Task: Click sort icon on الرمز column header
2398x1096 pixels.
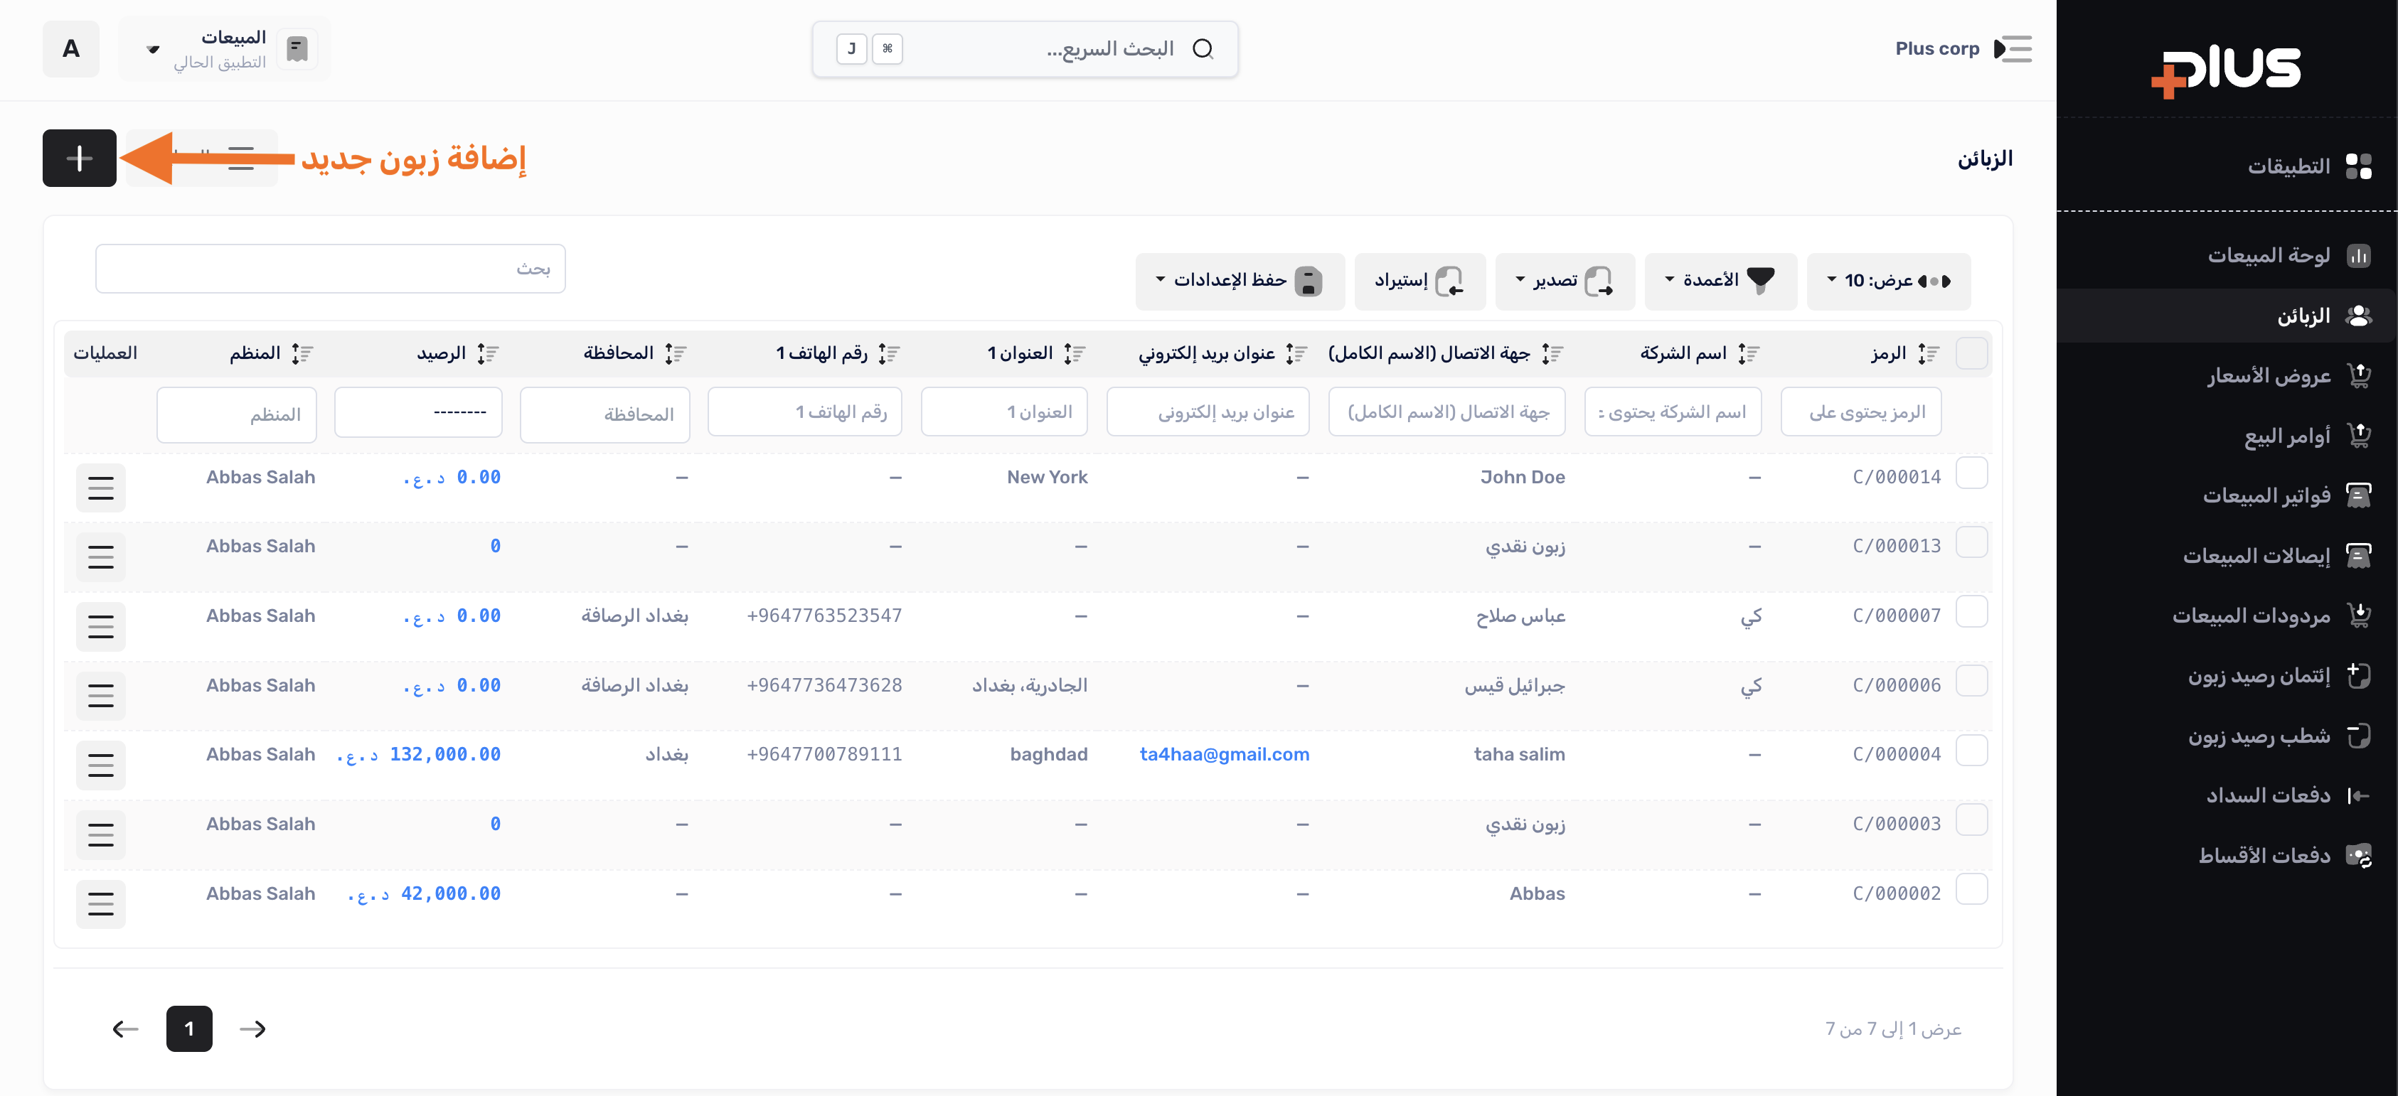Action: pyautogui.click(x=1928, y=353)
